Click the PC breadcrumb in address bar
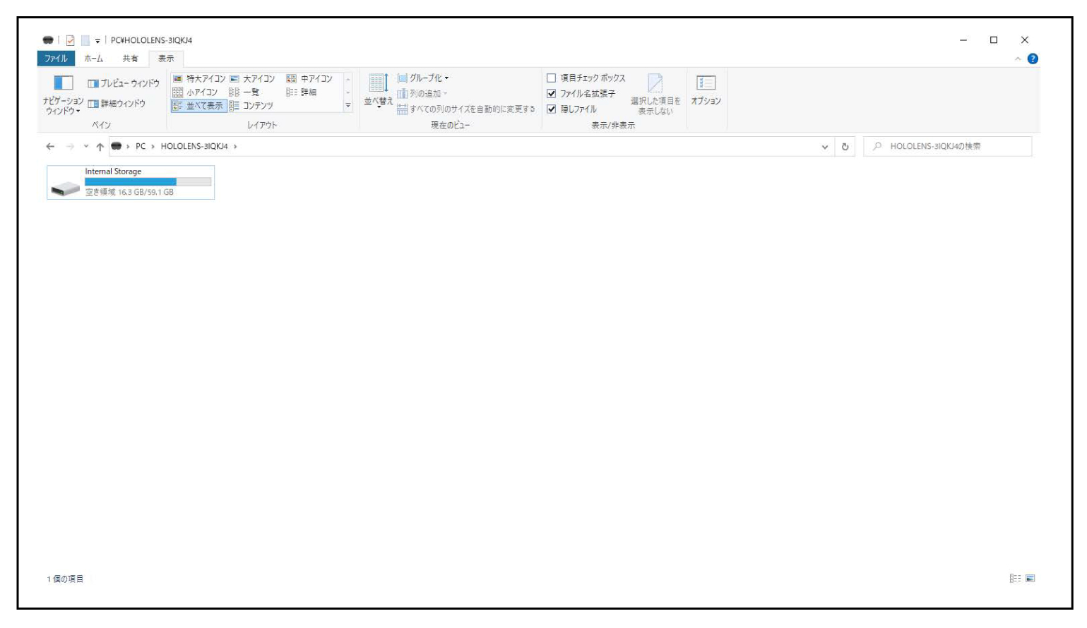 pos(141,147)
